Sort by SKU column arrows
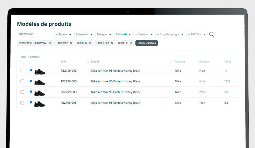This screenshot has width=255, height=148. (88, 62)
